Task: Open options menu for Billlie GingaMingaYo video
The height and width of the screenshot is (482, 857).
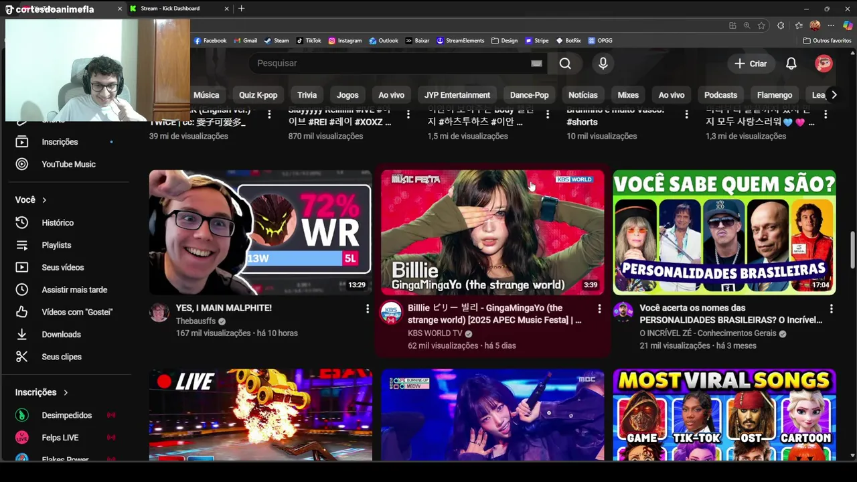Action: coord(599,309)
